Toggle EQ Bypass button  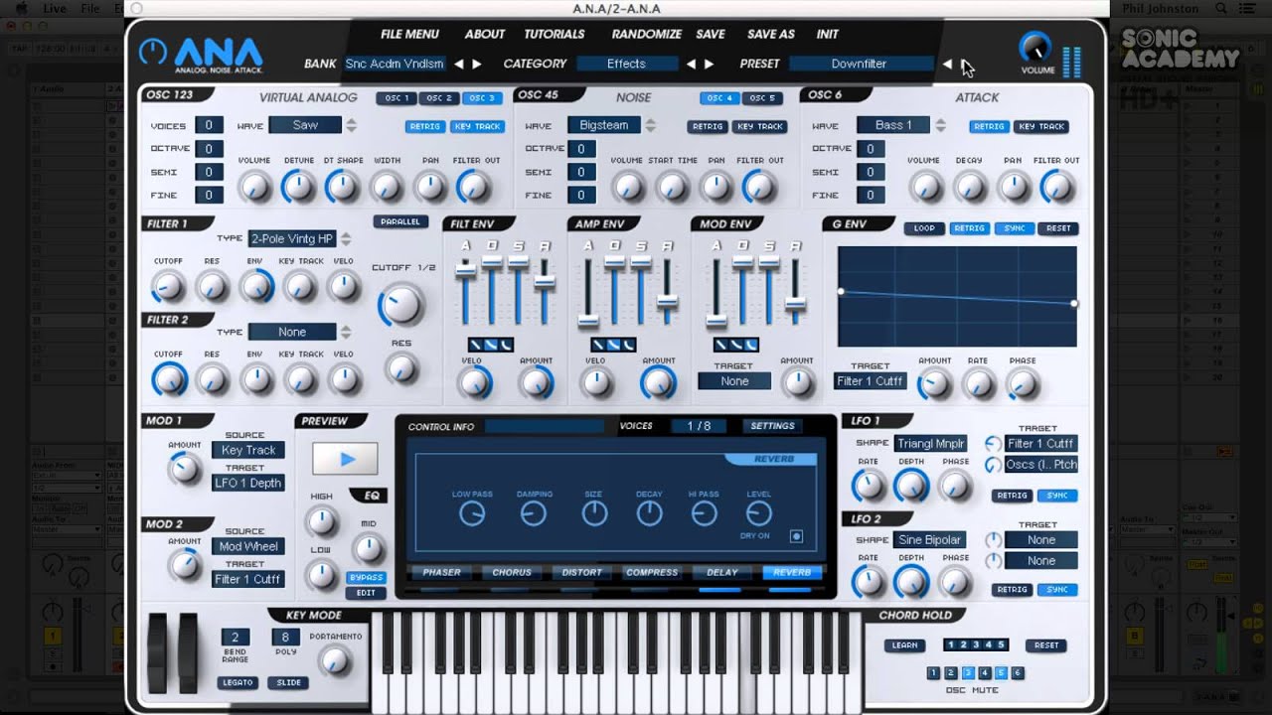tap(366, 577)
